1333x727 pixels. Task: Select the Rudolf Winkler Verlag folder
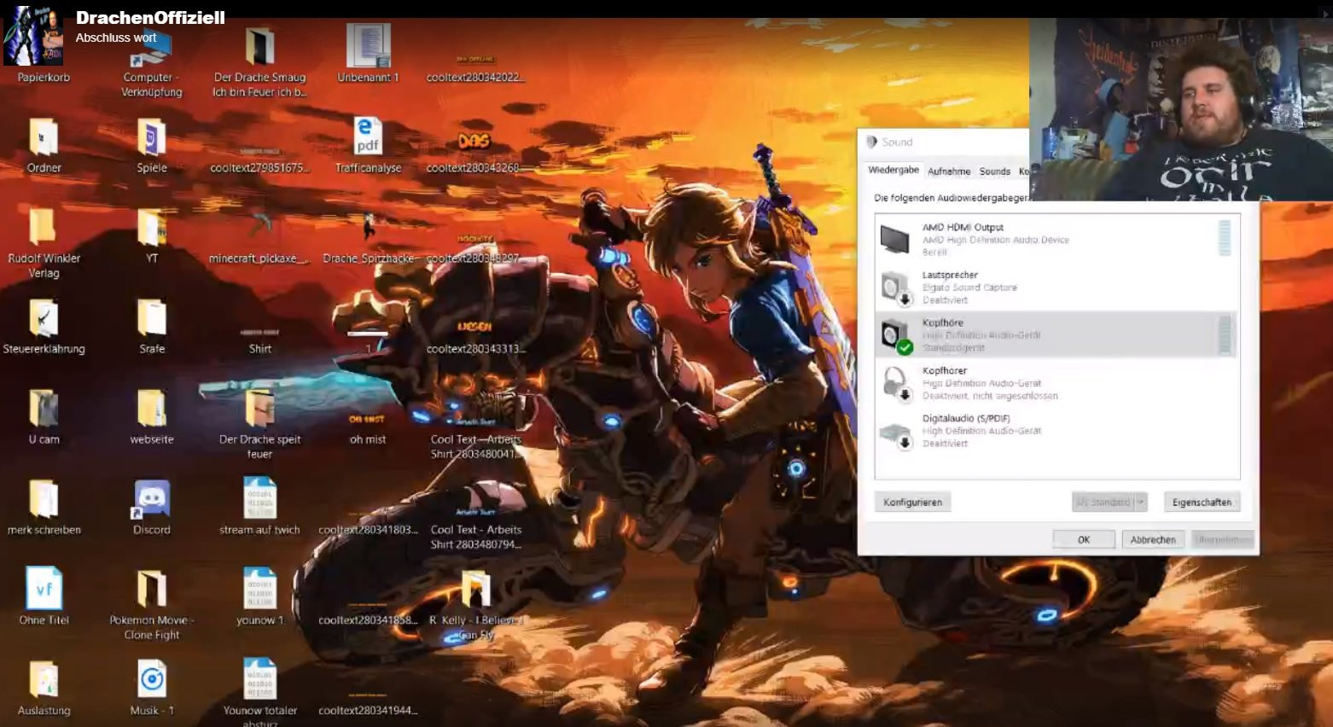[x=44, y=243]
